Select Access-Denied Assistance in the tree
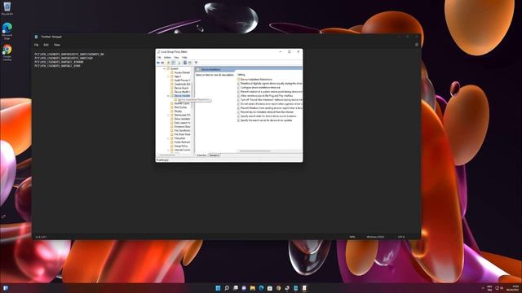The width and height of the screenshot is (522, 293). (x=179, y=72)
